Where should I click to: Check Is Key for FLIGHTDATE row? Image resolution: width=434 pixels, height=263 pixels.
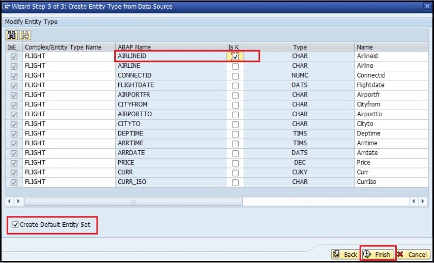[x=235, y=86]
